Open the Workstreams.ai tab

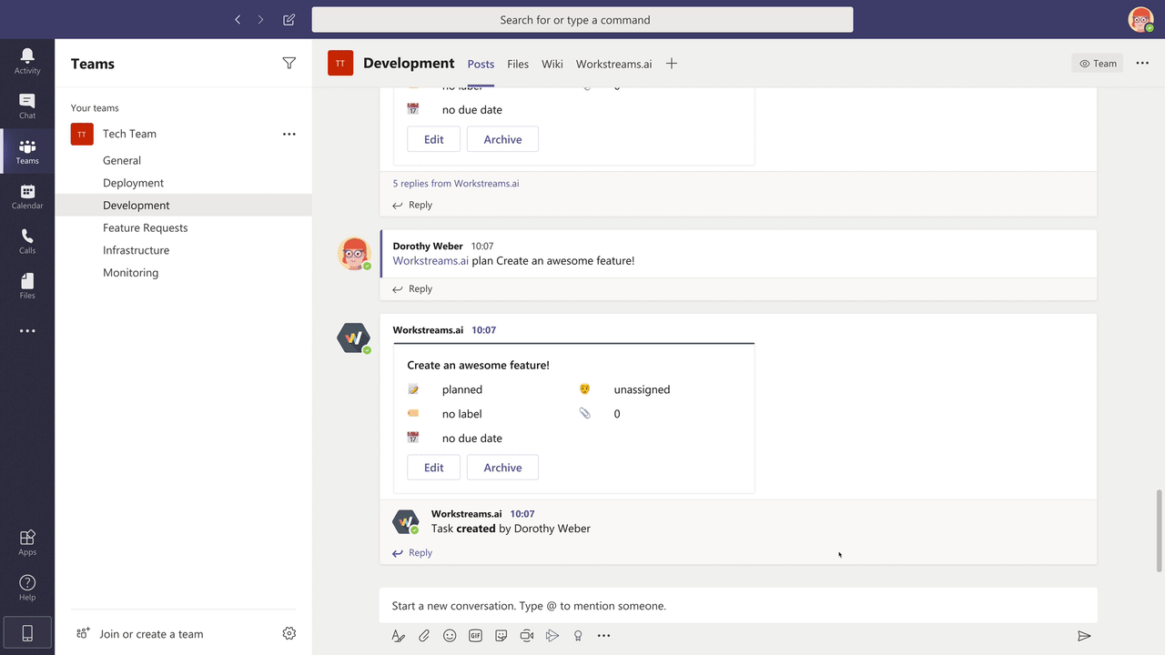pyautogui.click(x=614, y=64)
